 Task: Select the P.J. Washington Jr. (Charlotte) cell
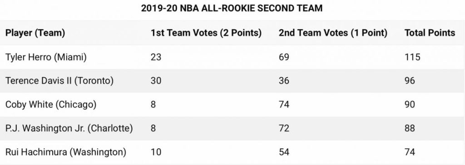click(x=69, y=128)
